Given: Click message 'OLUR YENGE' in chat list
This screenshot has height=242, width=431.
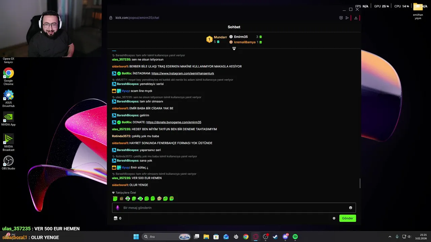Looking at the screenshot, I should click(139, 185).
